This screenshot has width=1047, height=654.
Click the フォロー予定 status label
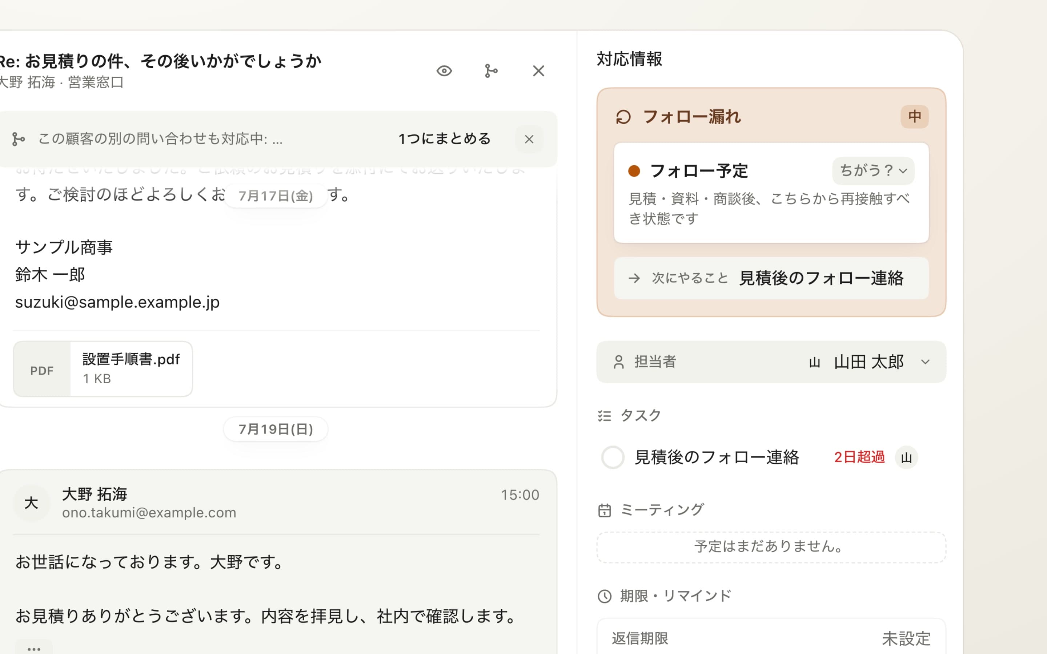pyautogui.click(x=699, y=171)
